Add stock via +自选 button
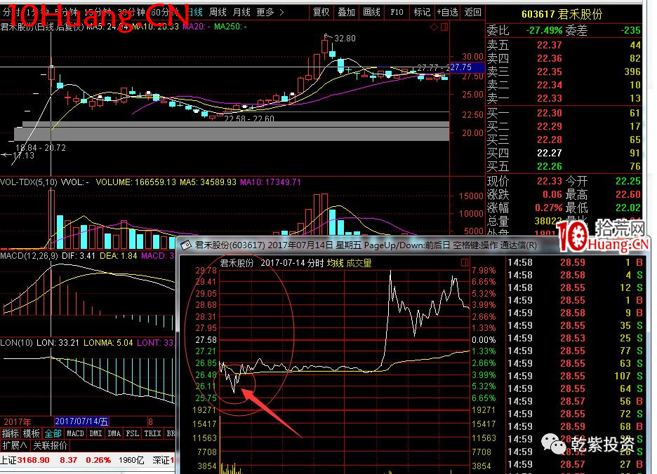 (448, 12)
